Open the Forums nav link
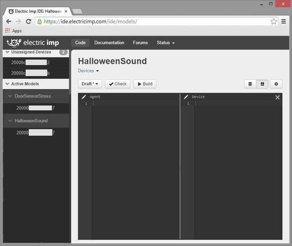This screenshot has height=246, width=292. click(140, 43)
